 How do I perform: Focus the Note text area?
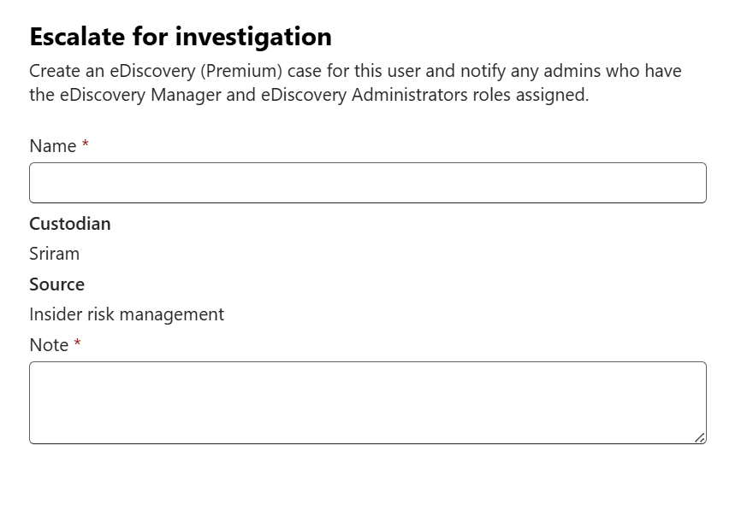[x=367, y=402]
